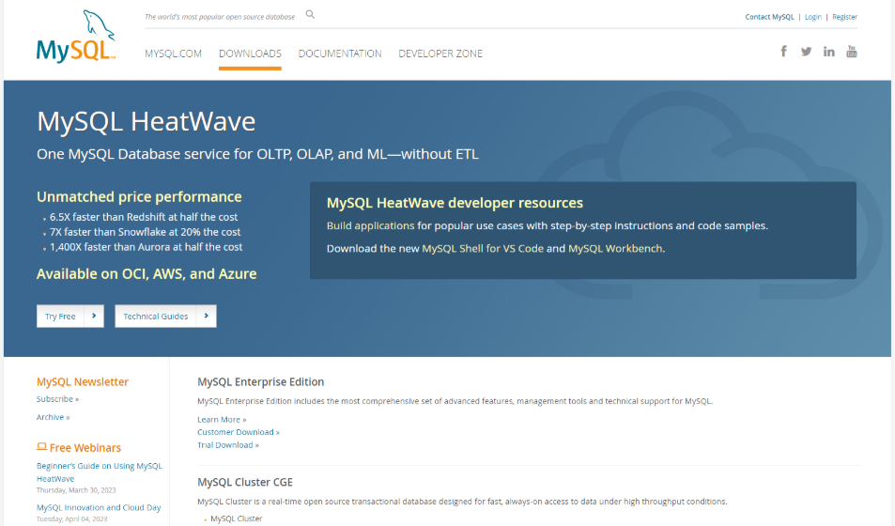Viewport: 895px width, 526px height.
Task: Click the Register link
Action: pos(844,17)
